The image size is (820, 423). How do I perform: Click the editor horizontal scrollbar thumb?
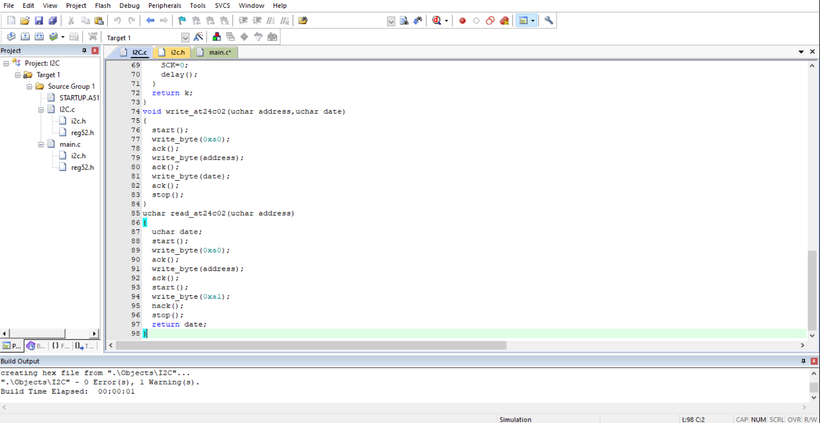click(x=311, y=345)
